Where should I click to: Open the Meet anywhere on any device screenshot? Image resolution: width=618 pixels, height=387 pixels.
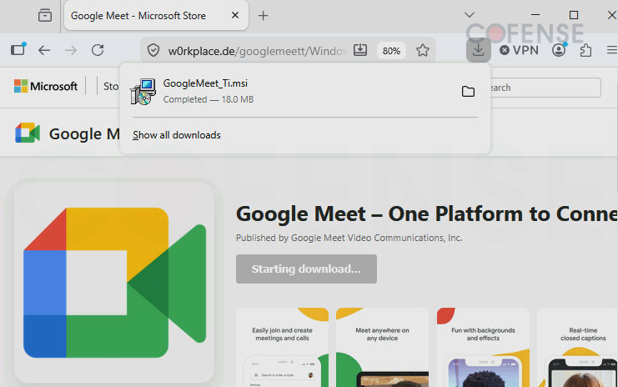pyautogui.click(x=382, y=348)
